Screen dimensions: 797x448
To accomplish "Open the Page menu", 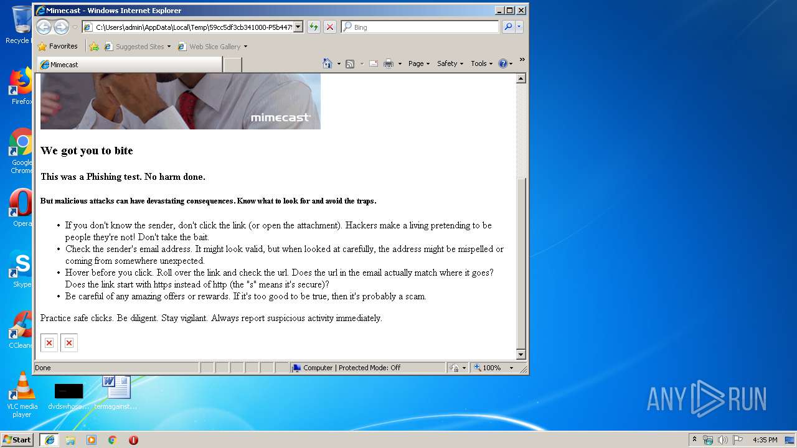I will [419, 63].
